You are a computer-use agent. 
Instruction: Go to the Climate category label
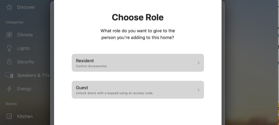coord(25,35)
